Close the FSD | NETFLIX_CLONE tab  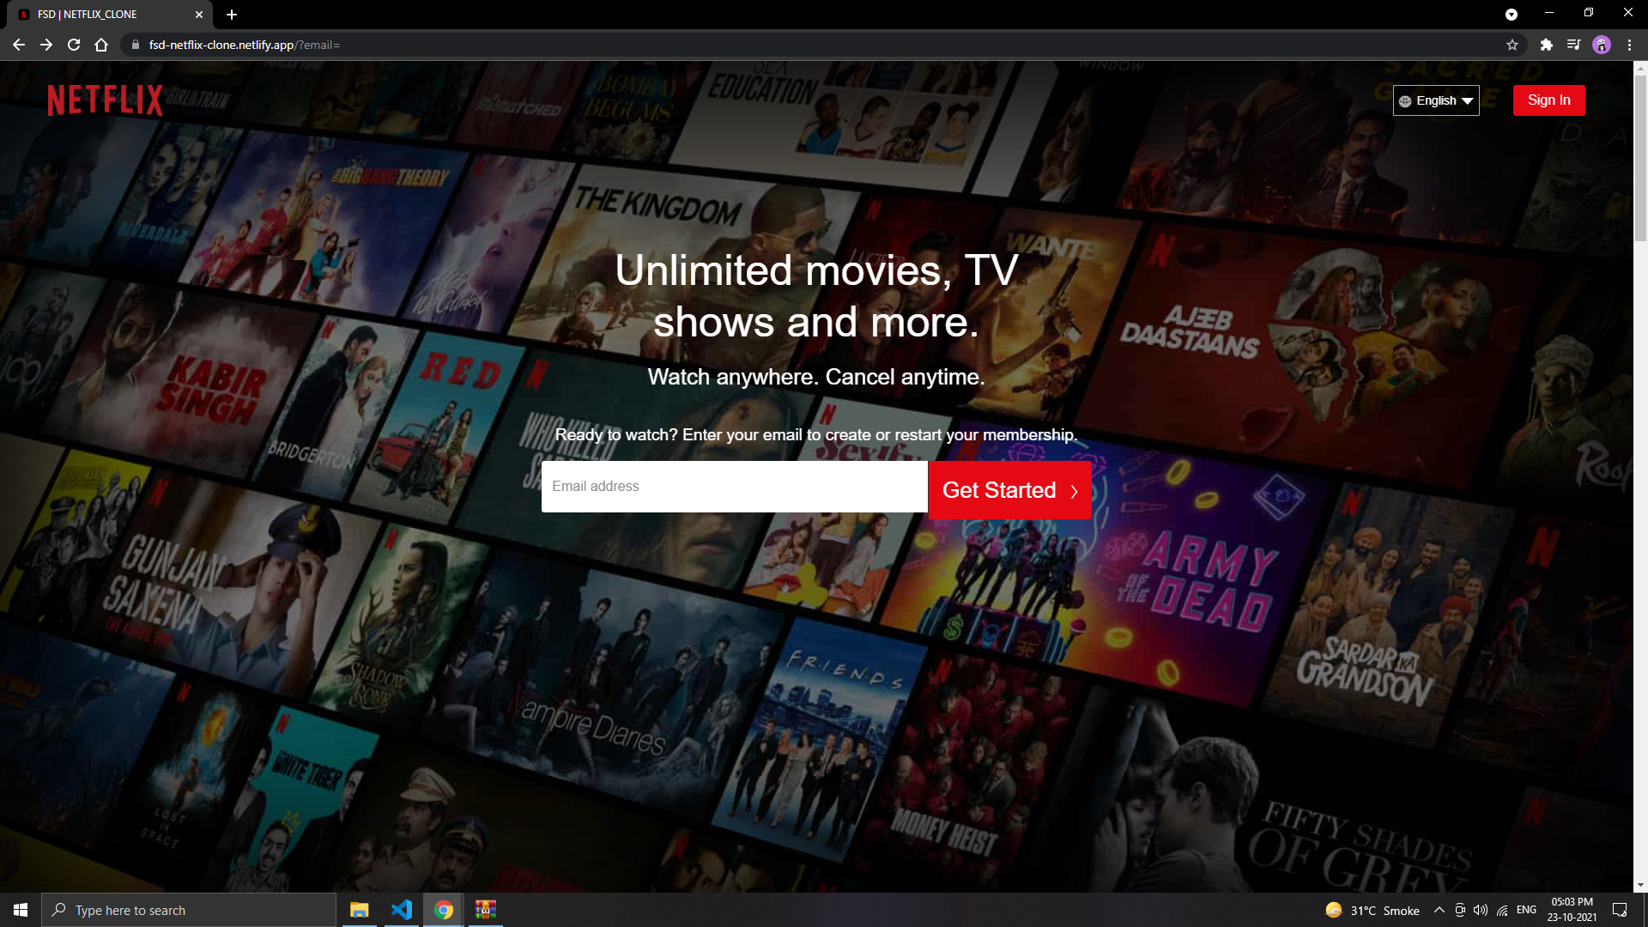199,15
